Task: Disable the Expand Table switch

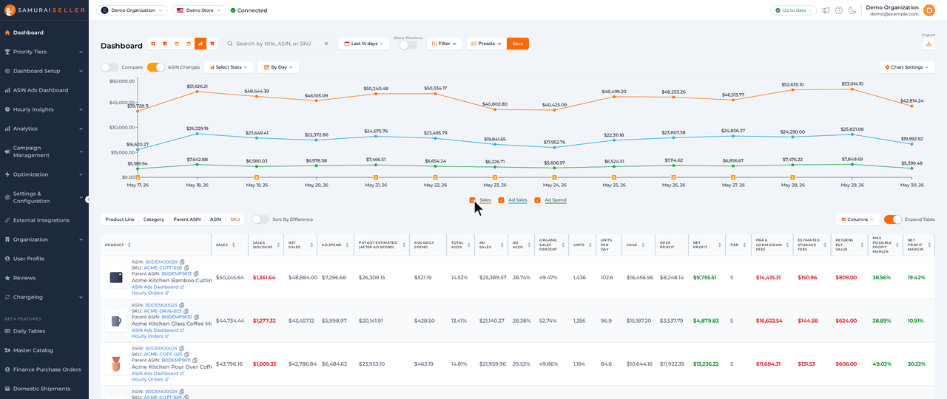Action: point(892,219)
